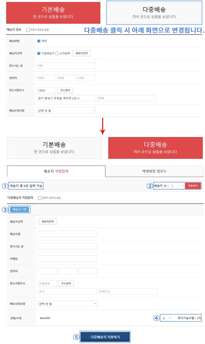
Task: Check 주문자 정보와 동일 beside 다중배송지 직접입력
Action: click(x=40, y=198)
